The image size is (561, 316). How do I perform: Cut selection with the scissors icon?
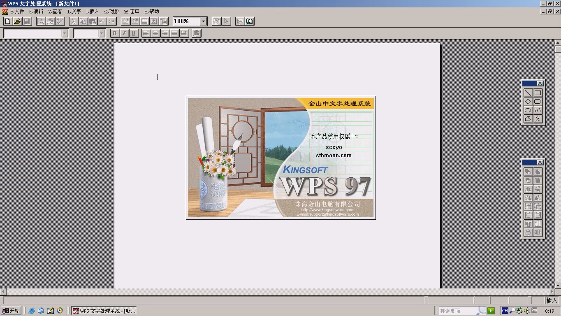click(74, 21)
